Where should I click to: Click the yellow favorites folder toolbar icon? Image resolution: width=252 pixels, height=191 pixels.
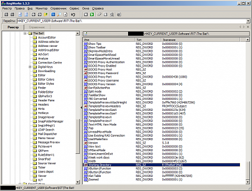coord(45,15)
